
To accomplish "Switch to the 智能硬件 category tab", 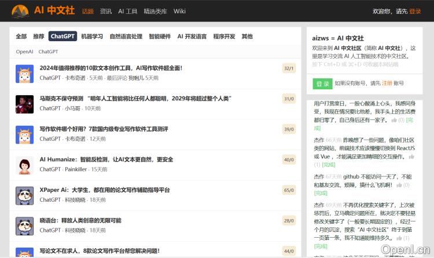I will [160, 37].
